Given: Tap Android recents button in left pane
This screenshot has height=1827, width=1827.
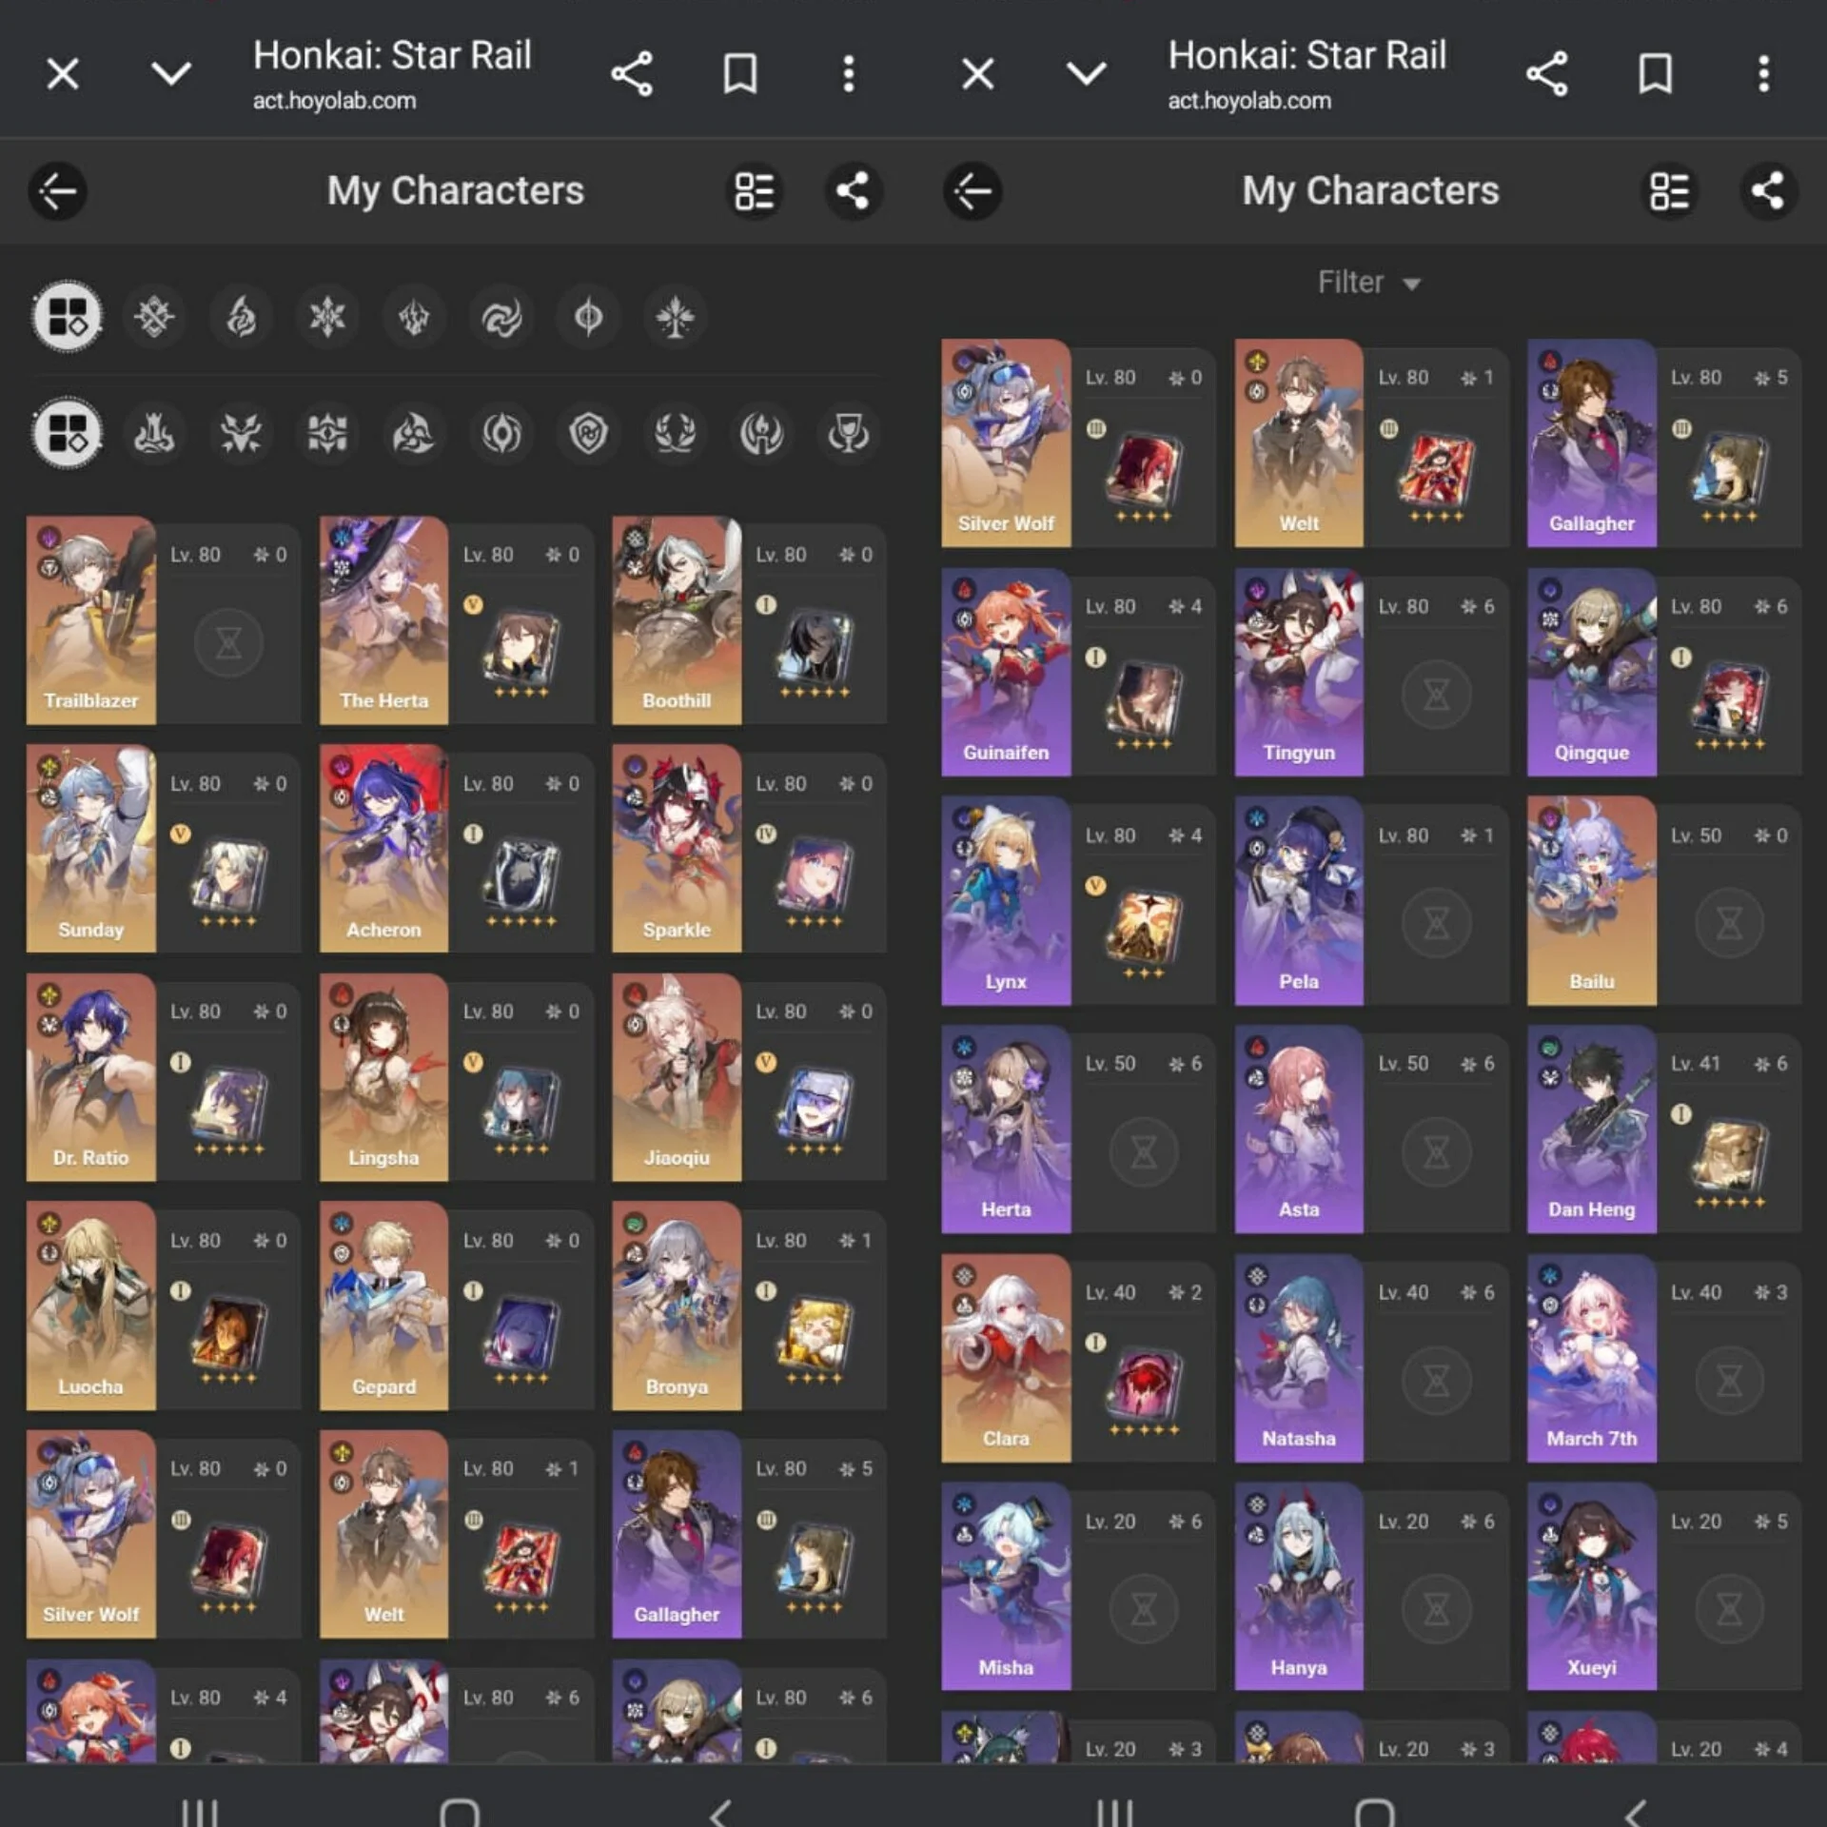Looking at the screenshot, I should click(200, 1811).
